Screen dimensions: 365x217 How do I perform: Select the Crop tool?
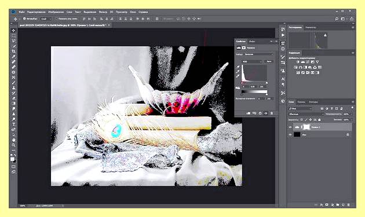click(14, 51)
